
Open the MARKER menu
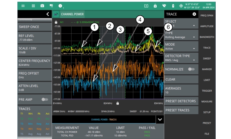click(207, 69)
